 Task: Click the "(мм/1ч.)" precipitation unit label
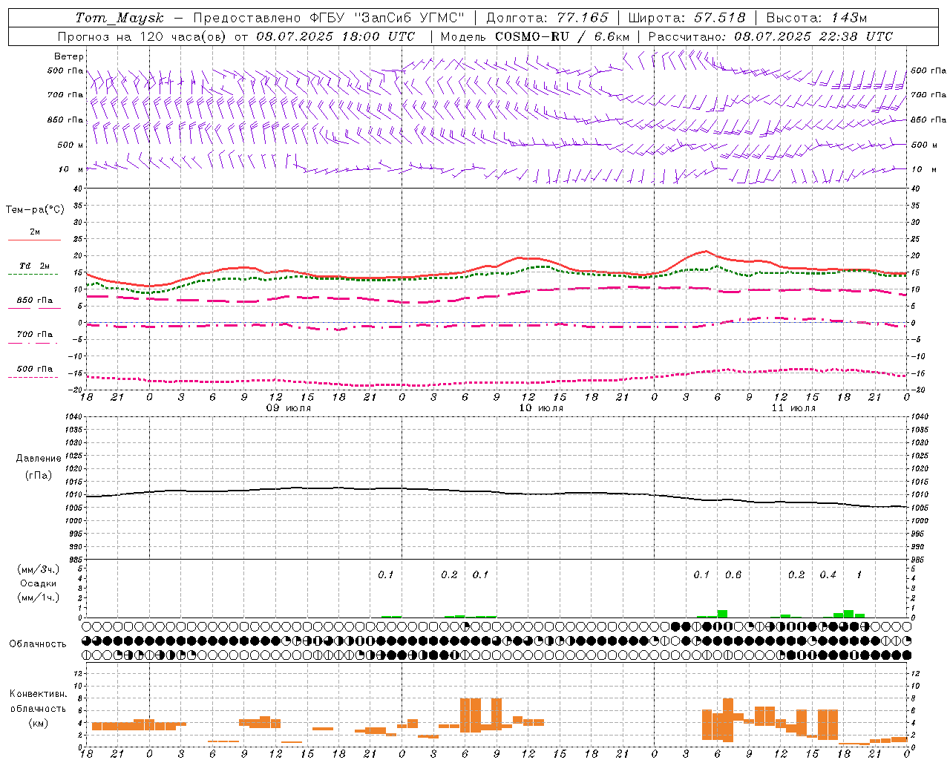(x=38, y=597)
